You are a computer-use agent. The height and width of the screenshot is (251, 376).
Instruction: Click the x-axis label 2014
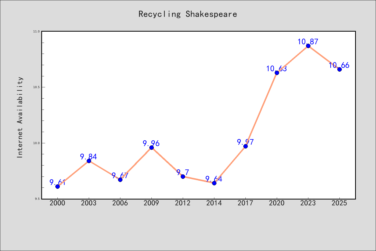214,203
